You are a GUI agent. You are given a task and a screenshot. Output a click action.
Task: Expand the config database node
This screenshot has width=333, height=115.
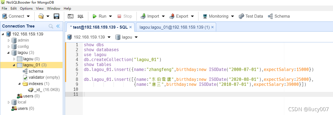click(x=9, y=46)
